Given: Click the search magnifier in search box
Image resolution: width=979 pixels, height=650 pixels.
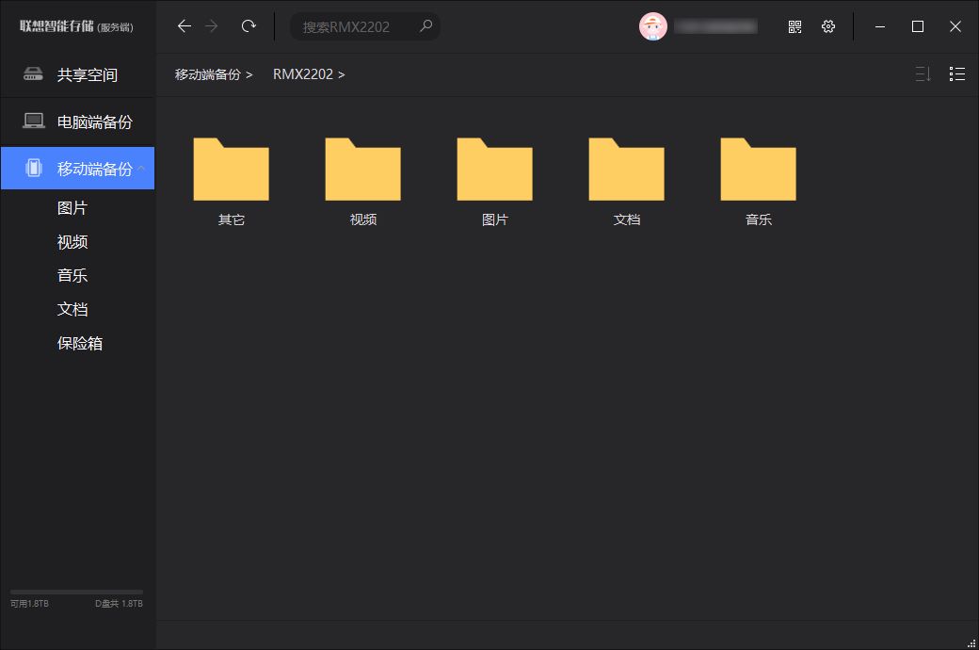Looking at the screenshot, I should click(425, 26).
